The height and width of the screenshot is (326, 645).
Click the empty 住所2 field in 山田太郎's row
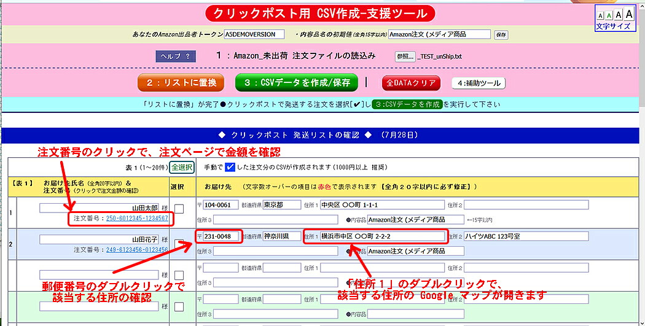point(526,204)
